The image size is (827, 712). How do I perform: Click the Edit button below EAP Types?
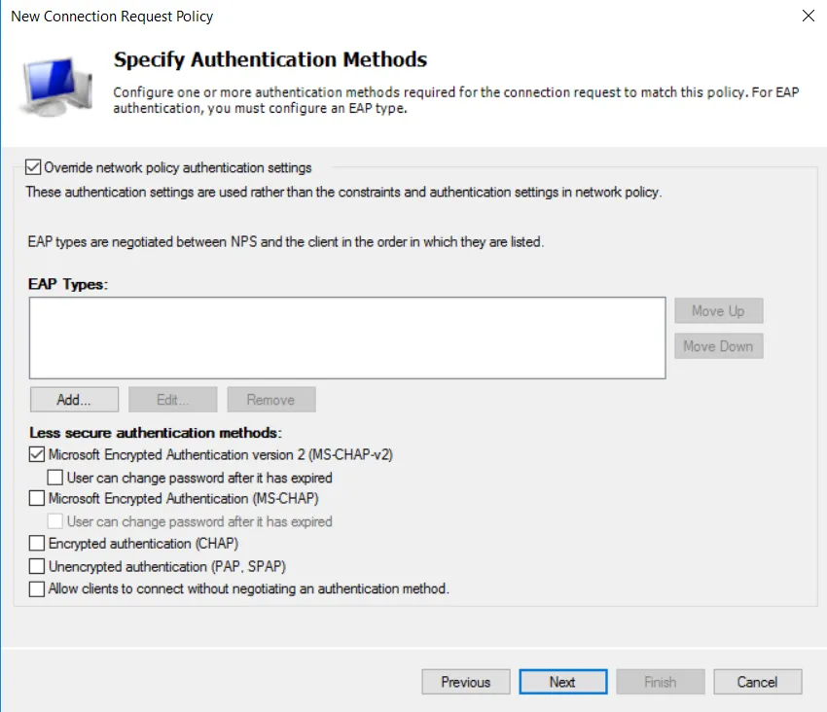(x=172, y=399)
